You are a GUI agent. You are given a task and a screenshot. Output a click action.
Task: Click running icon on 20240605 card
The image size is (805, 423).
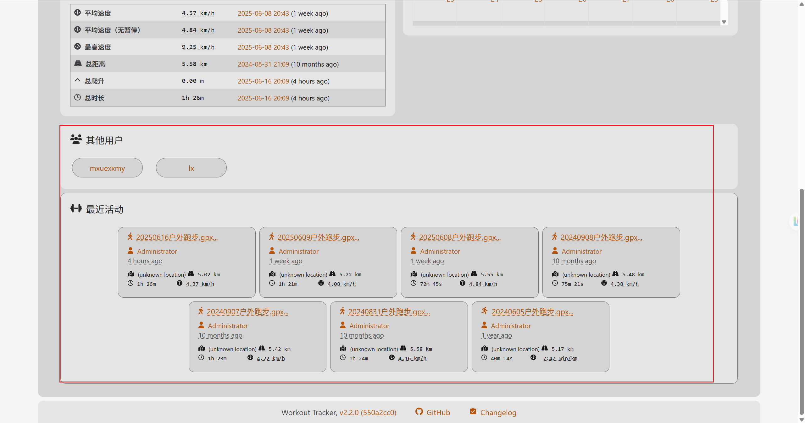pyautogui.click(x=485, y=311)
